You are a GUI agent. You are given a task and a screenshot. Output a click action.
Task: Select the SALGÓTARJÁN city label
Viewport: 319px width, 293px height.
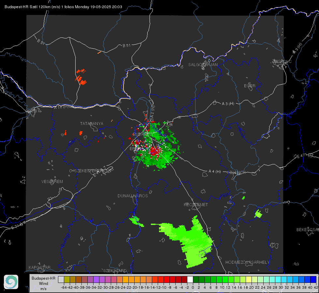pyautogui.click(x=203, y=65)
